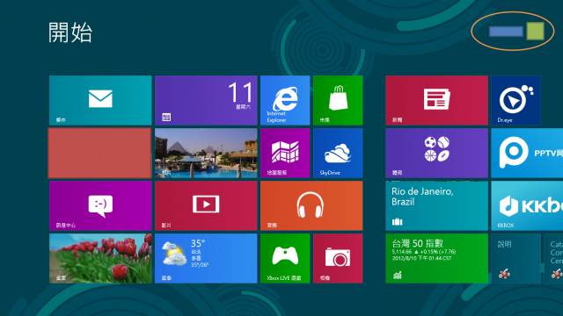
Task: Open the Photos tile with pyramids
Action: tap(206, 153)
